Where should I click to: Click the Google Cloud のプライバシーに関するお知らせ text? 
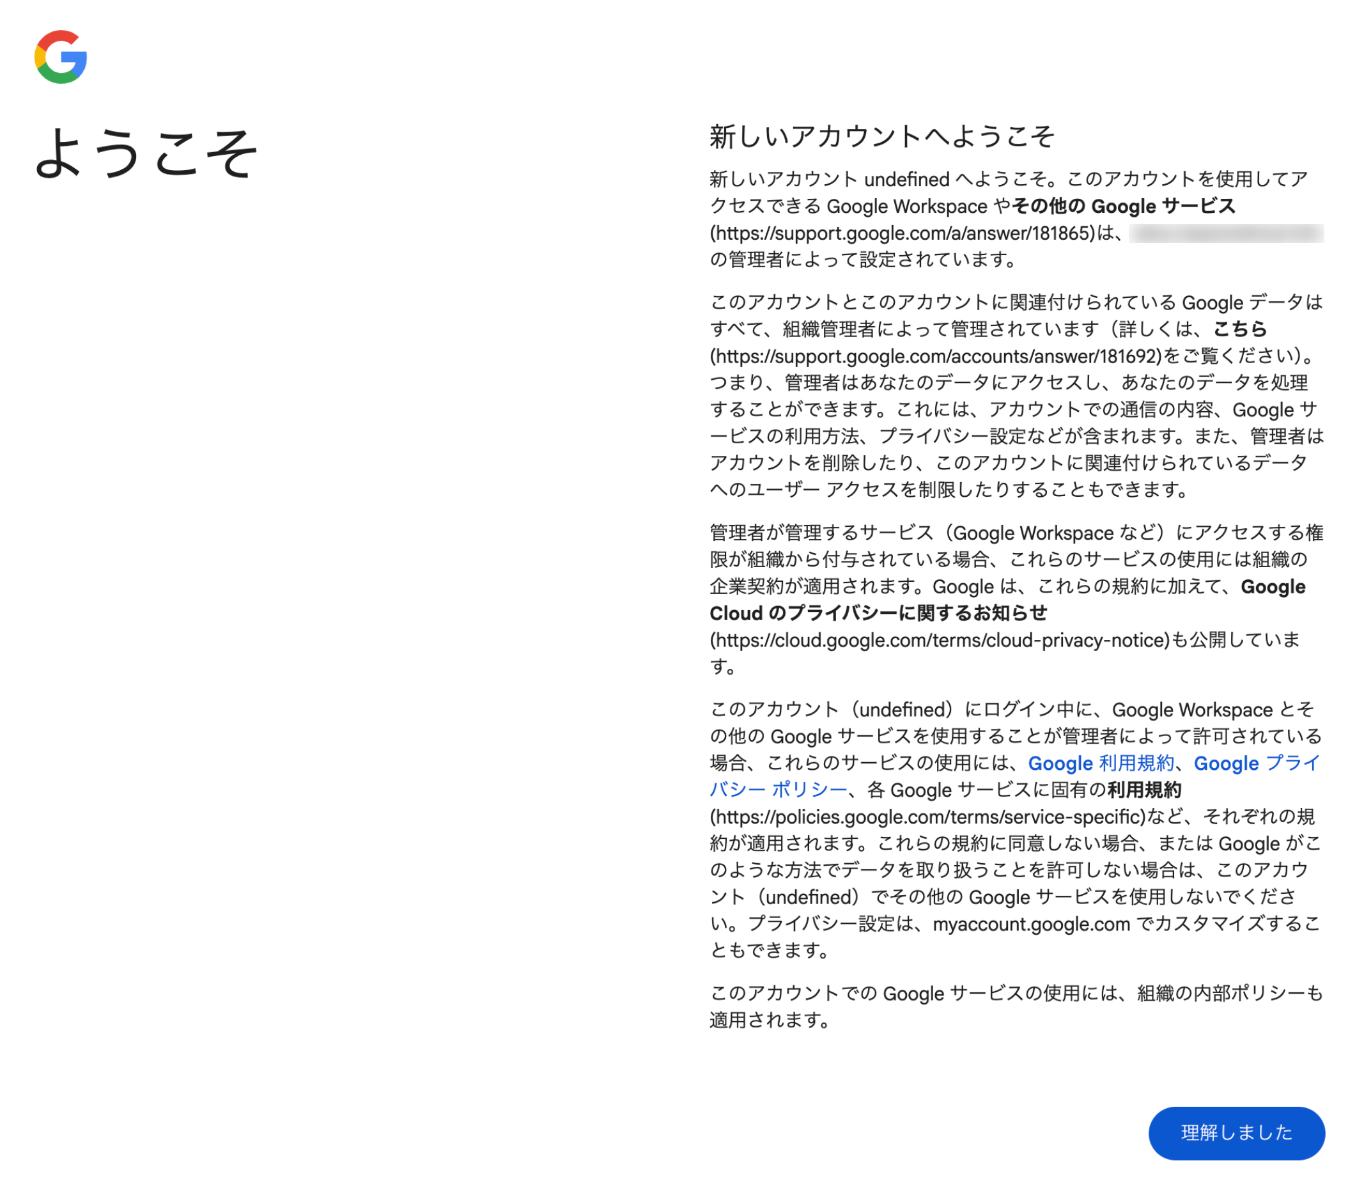coord(878,613)
